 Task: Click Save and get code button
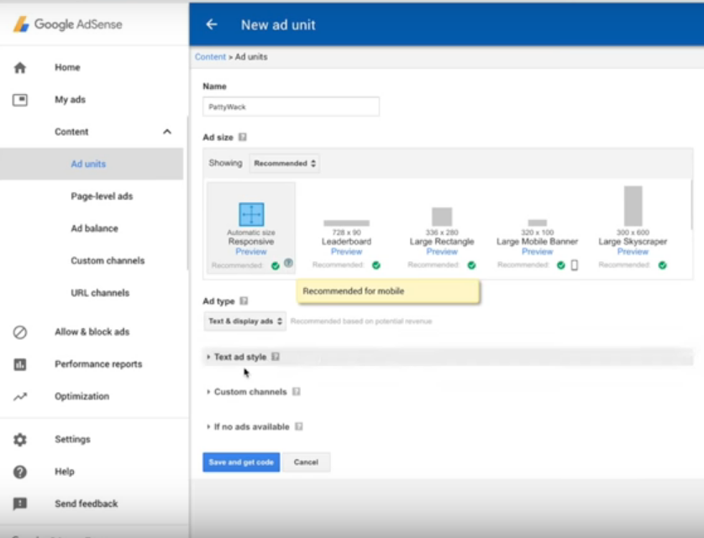click(x=241, y=462)
